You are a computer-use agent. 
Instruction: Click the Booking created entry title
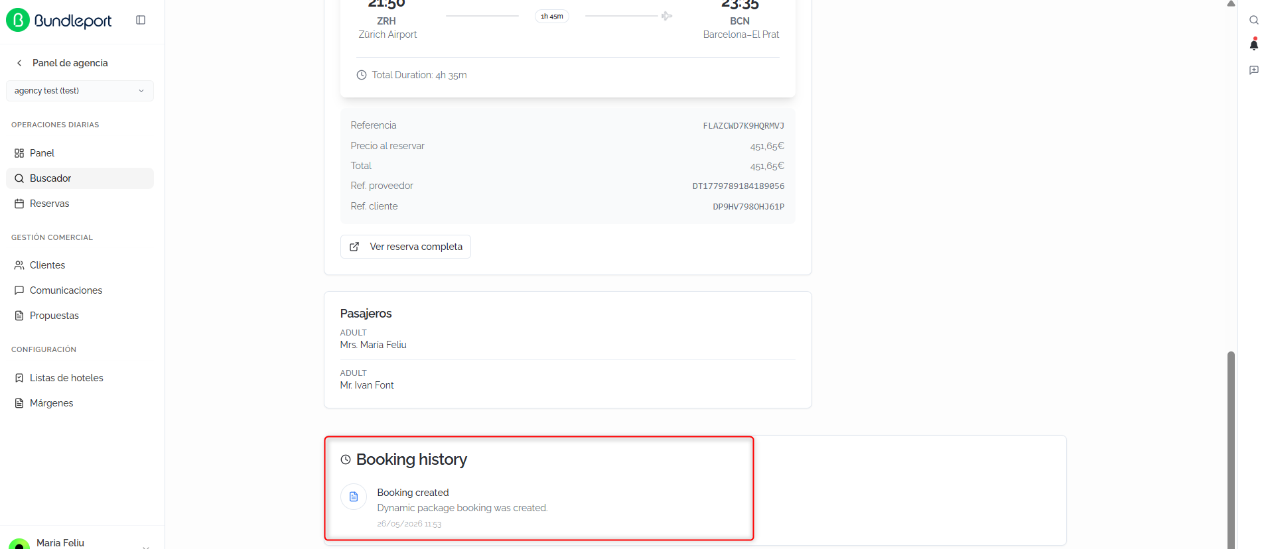click(x=413, y=493)
